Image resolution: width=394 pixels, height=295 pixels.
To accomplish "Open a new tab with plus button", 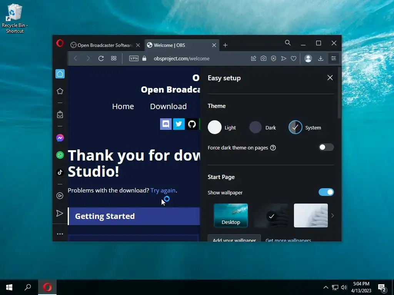I will (225, 45).
